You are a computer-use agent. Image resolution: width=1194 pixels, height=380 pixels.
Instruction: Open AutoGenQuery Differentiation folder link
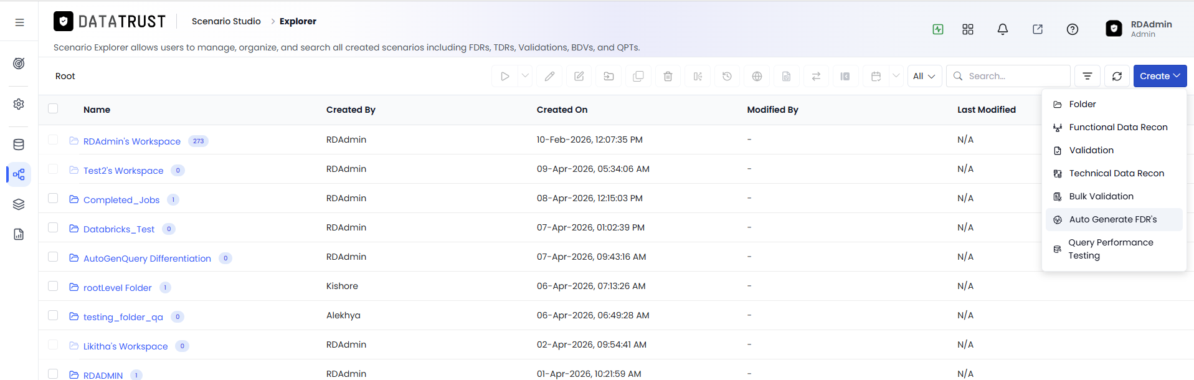pos(147,259)
